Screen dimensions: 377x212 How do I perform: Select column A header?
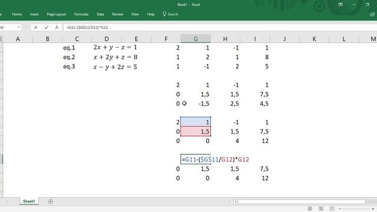click(18, 39)
